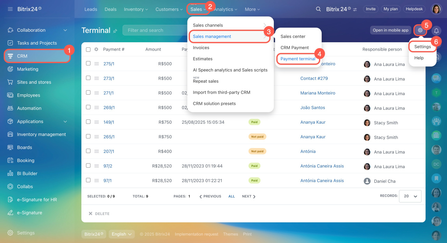
Task: Open row menu icon for payment 275/1
Action: tap(97, 64)
